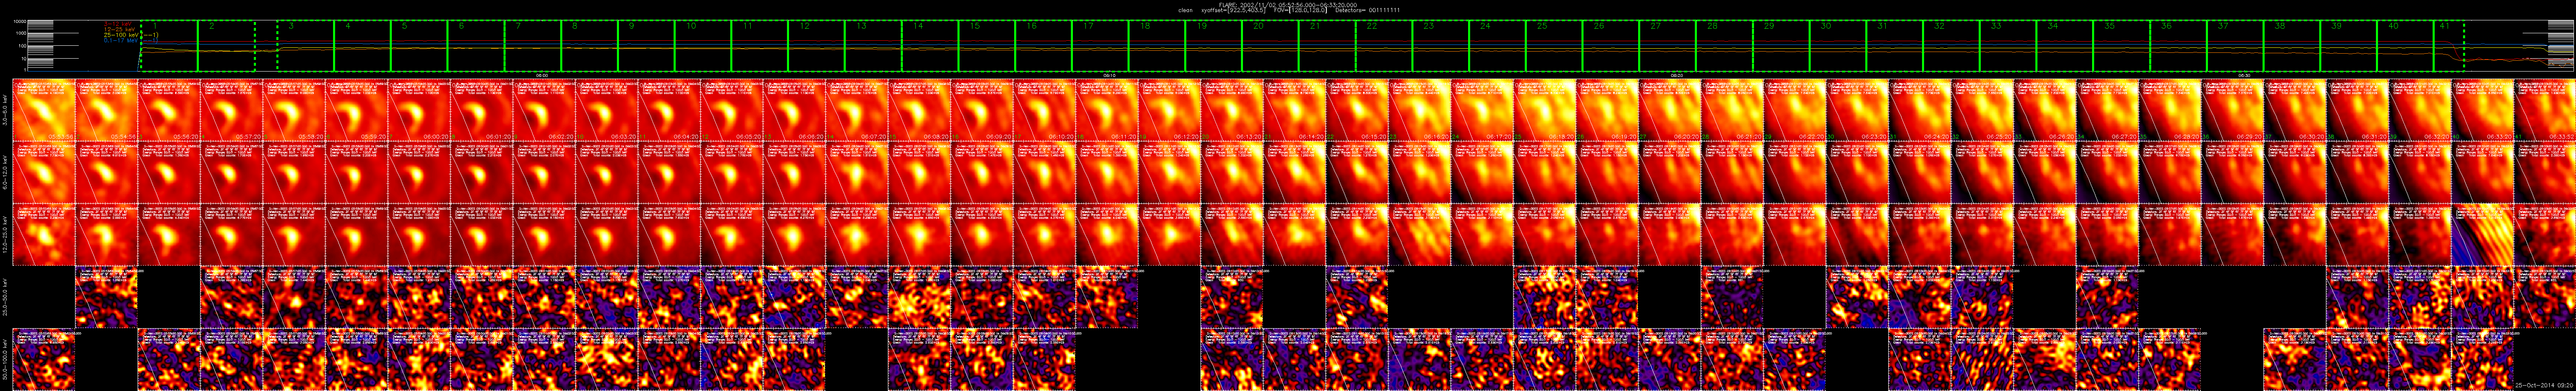Click time interval marker numbered 2
Screen dimensions: 2576x391
(x=212, y=26)
